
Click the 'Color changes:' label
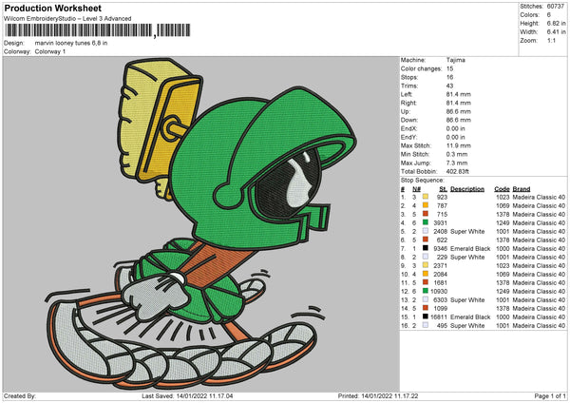pos(421,68)
